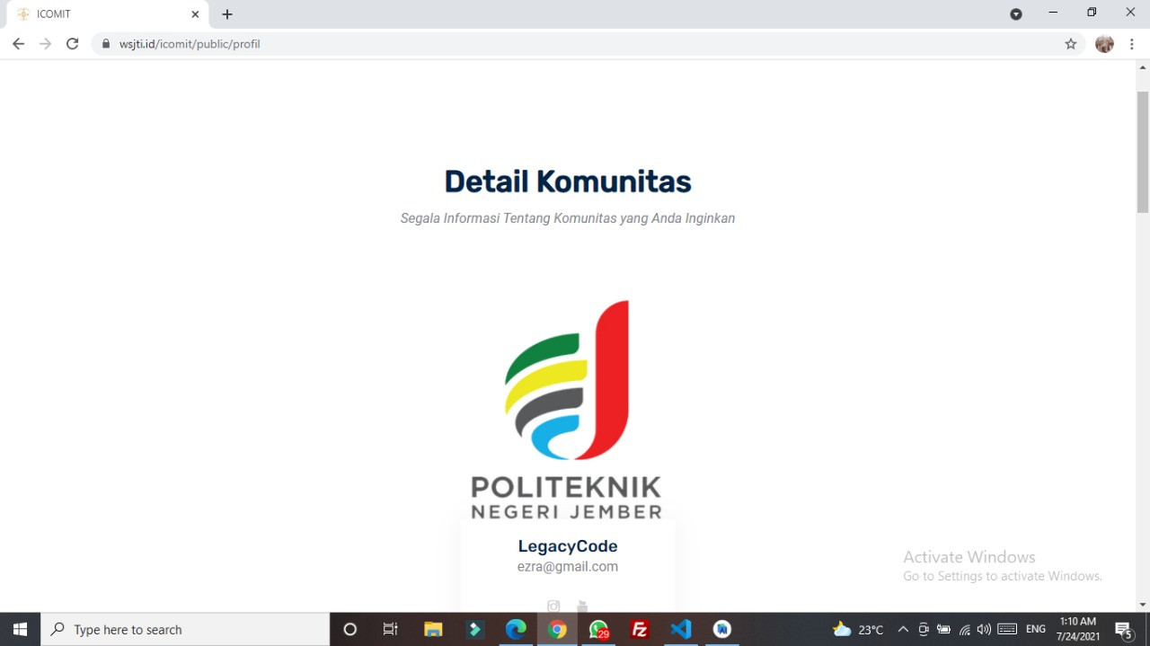Open the volume speaker control

coord(984,629)
